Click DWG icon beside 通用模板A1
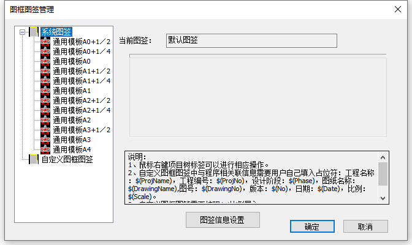412x245 pixels. click(x=45, y=91)
